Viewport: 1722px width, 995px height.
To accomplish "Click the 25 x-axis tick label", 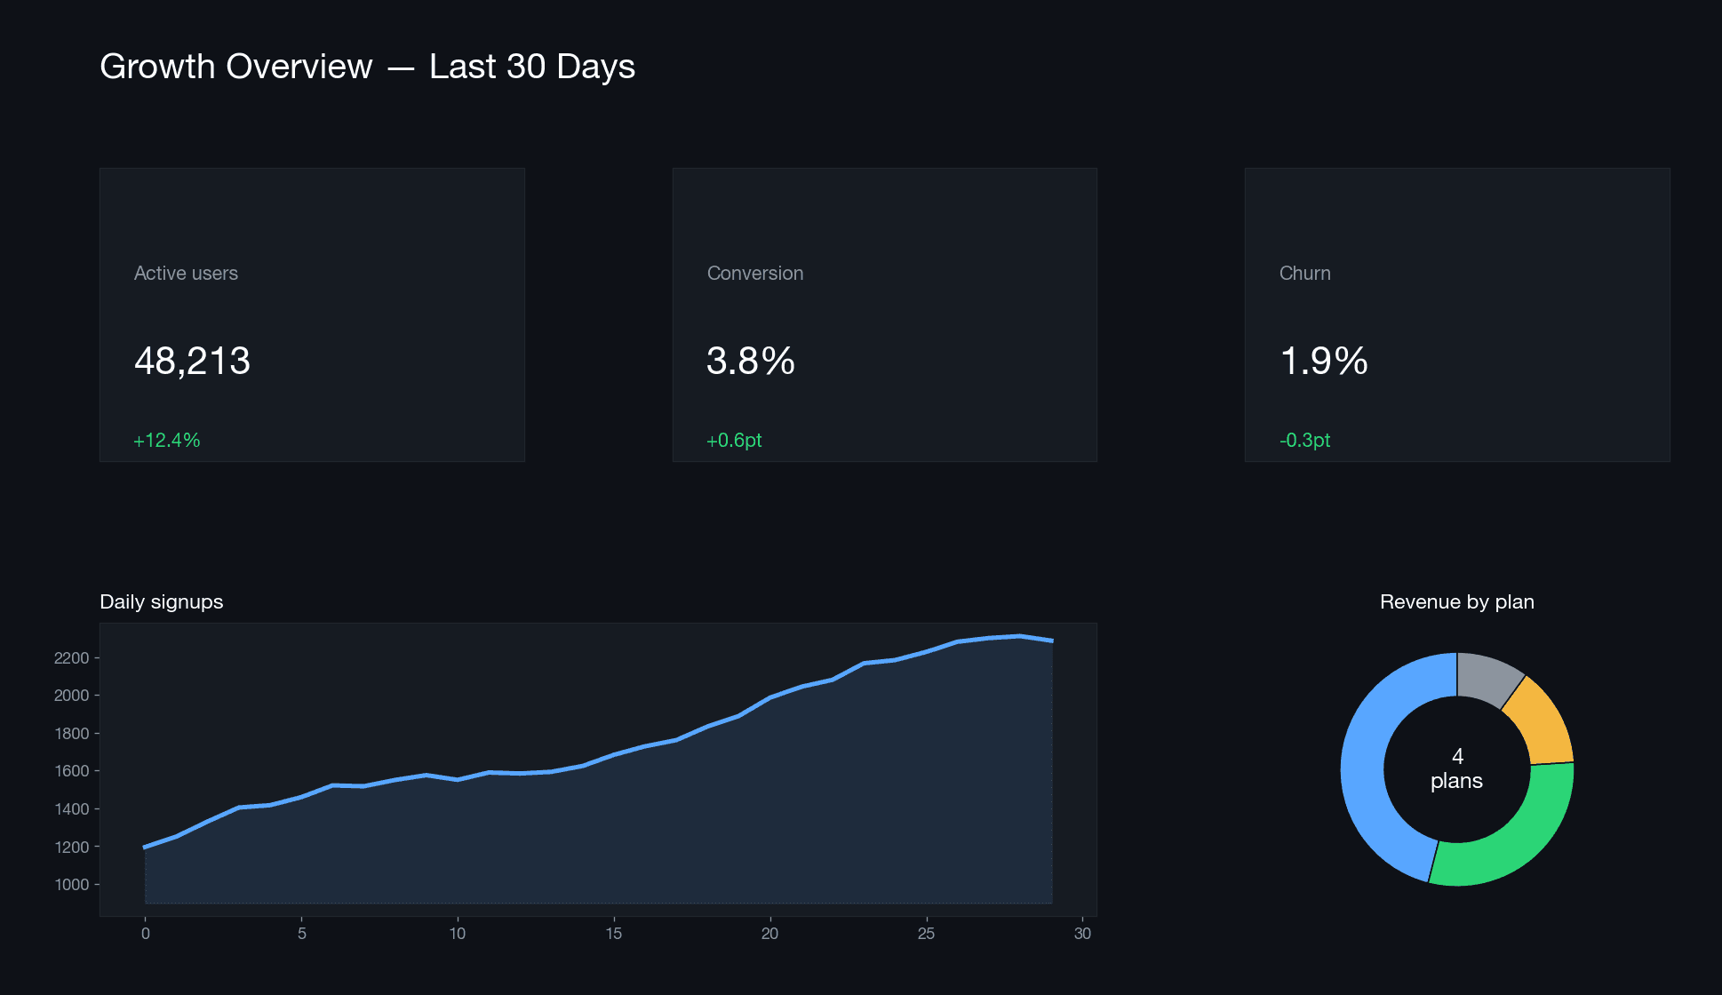I will pyautogui.click(x=926, y=934).
